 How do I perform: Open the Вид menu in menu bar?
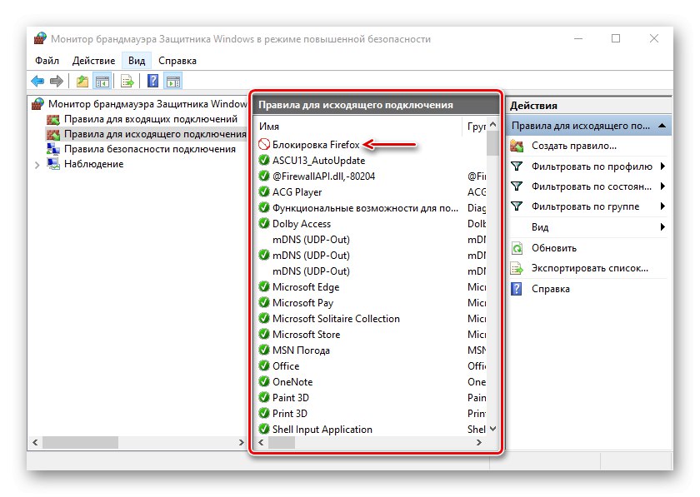click(137, 60)
